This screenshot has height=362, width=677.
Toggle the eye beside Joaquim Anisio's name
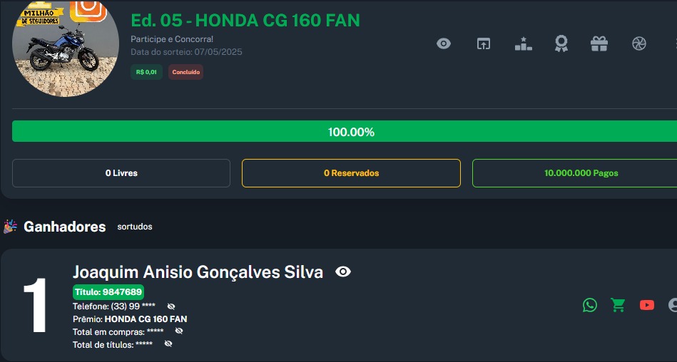343,271
